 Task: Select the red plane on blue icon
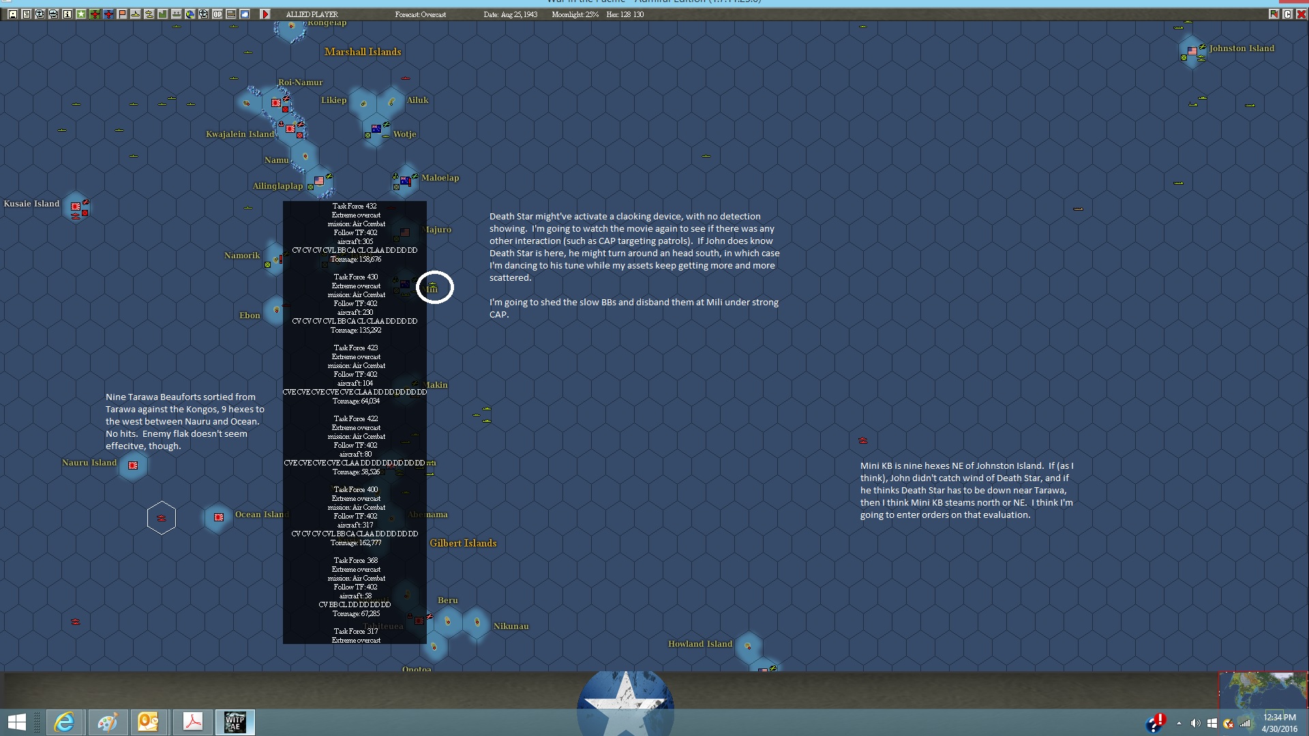[x=108, y=14]
